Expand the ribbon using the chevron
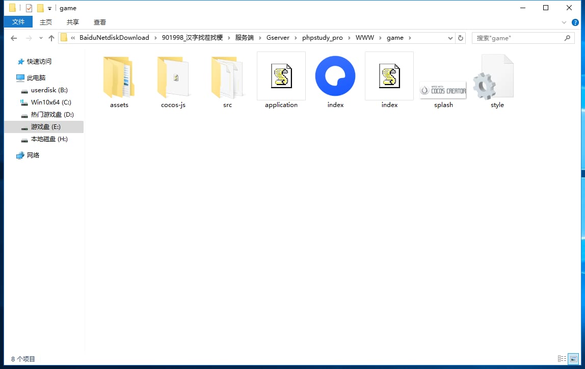 coord(564,22)
